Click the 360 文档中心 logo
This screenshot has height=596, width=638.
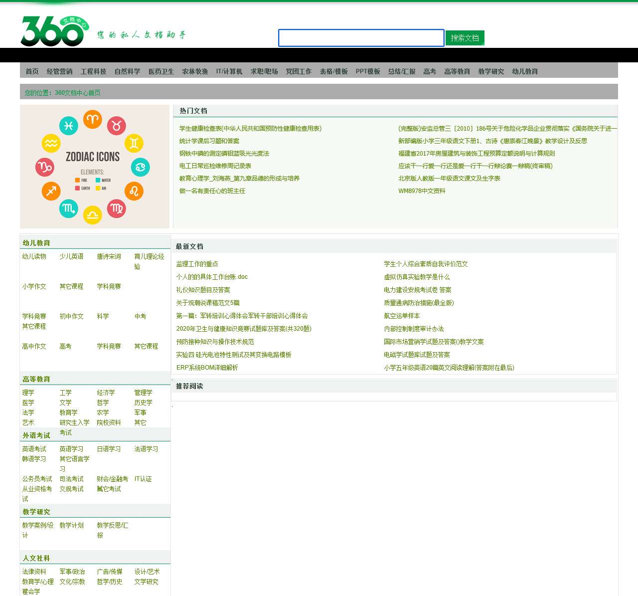pos(54,31)
